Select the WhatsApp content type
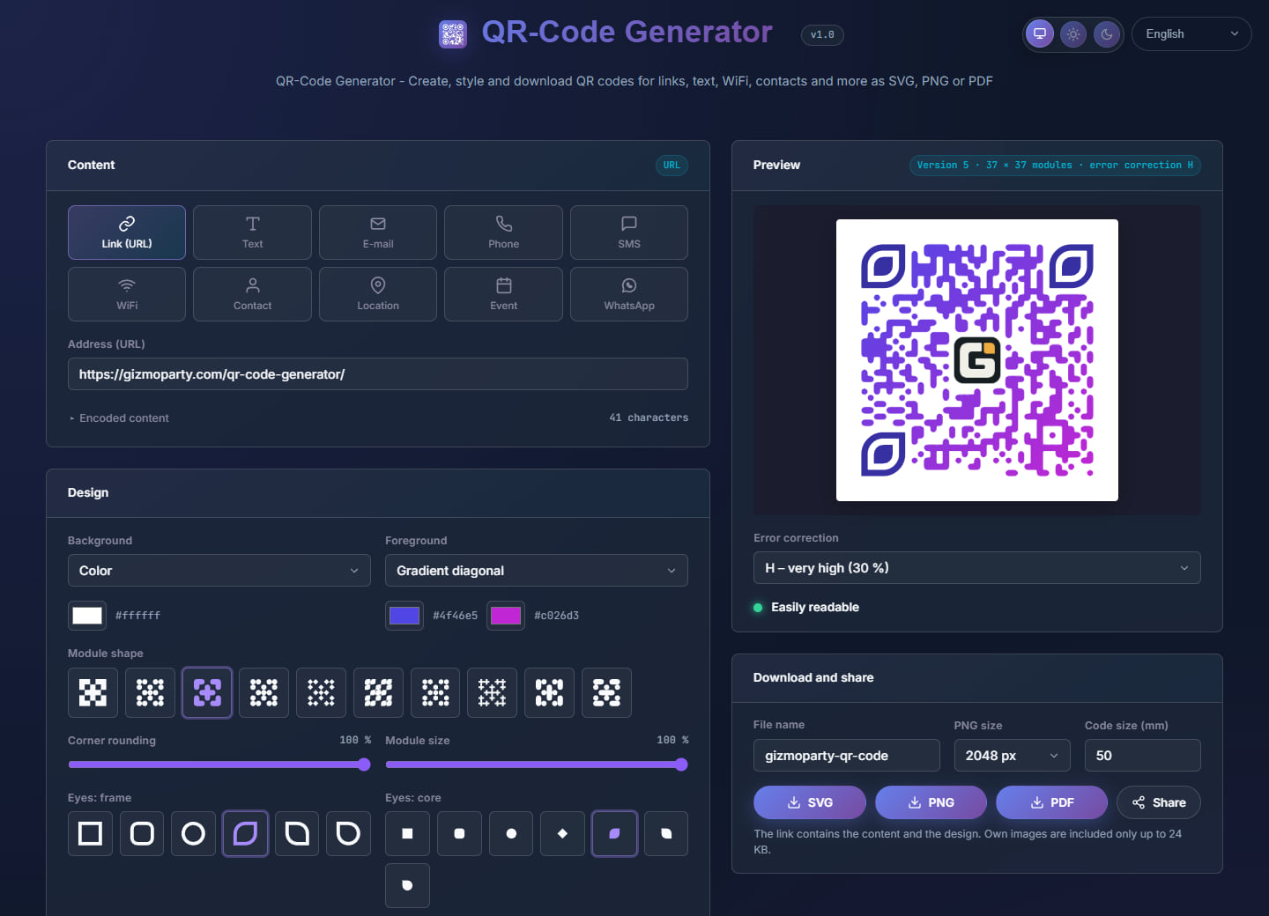The width and height of the screenshot is (1269, 916). click(x=629, y=294)
